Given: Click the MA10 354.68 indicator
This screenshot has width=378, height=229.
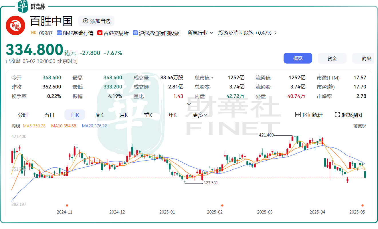Looking at the screenshot, I should pyautogui.click(x=64, y=126).
